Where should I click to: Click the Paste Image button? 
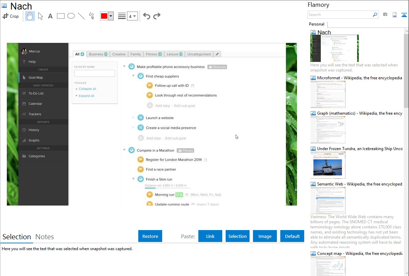tap(265, 236)
